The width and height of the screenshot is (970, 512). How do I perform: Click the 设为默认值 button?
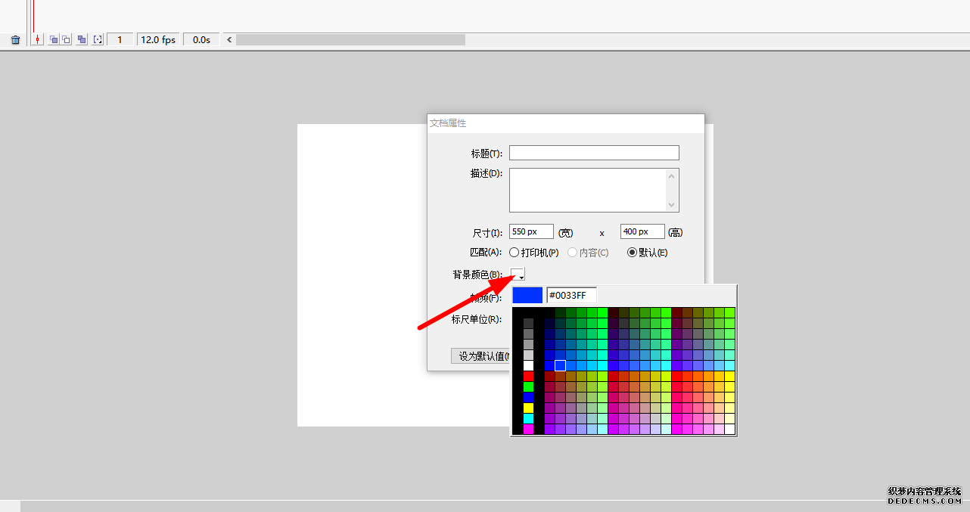pyautogui.click(x=480, y=356)
